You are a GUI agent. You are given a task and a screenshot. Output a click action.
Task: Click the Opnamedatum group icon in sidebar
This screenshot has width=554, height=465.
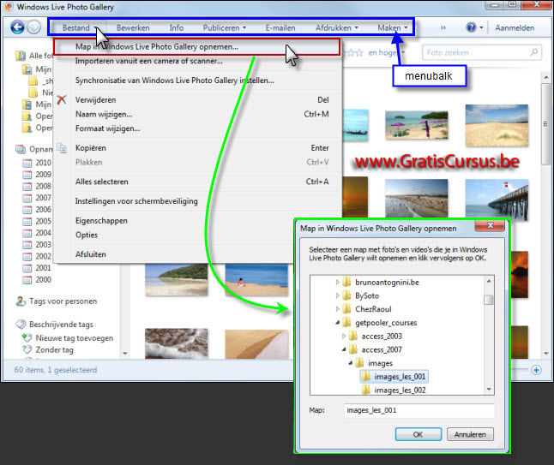tap(21, 149)
